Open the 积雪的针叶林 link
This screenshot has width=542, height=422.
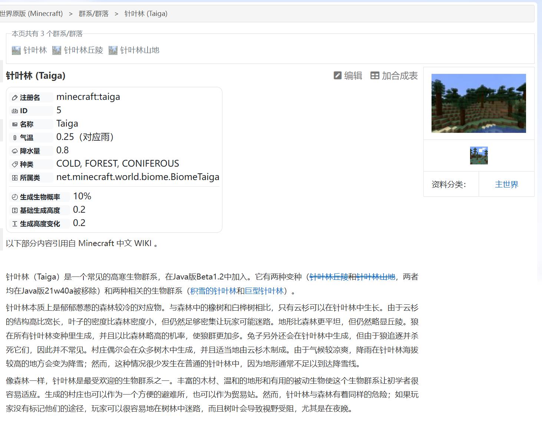(213, 291)
